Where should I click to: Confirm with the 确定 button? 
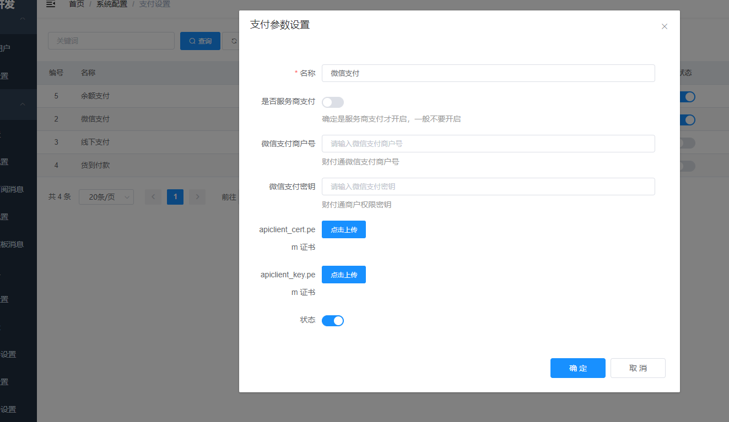pos(578,368)
